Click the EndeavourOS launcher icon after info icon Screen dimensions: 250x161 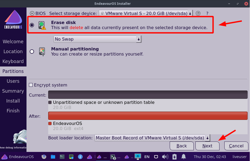89,157
